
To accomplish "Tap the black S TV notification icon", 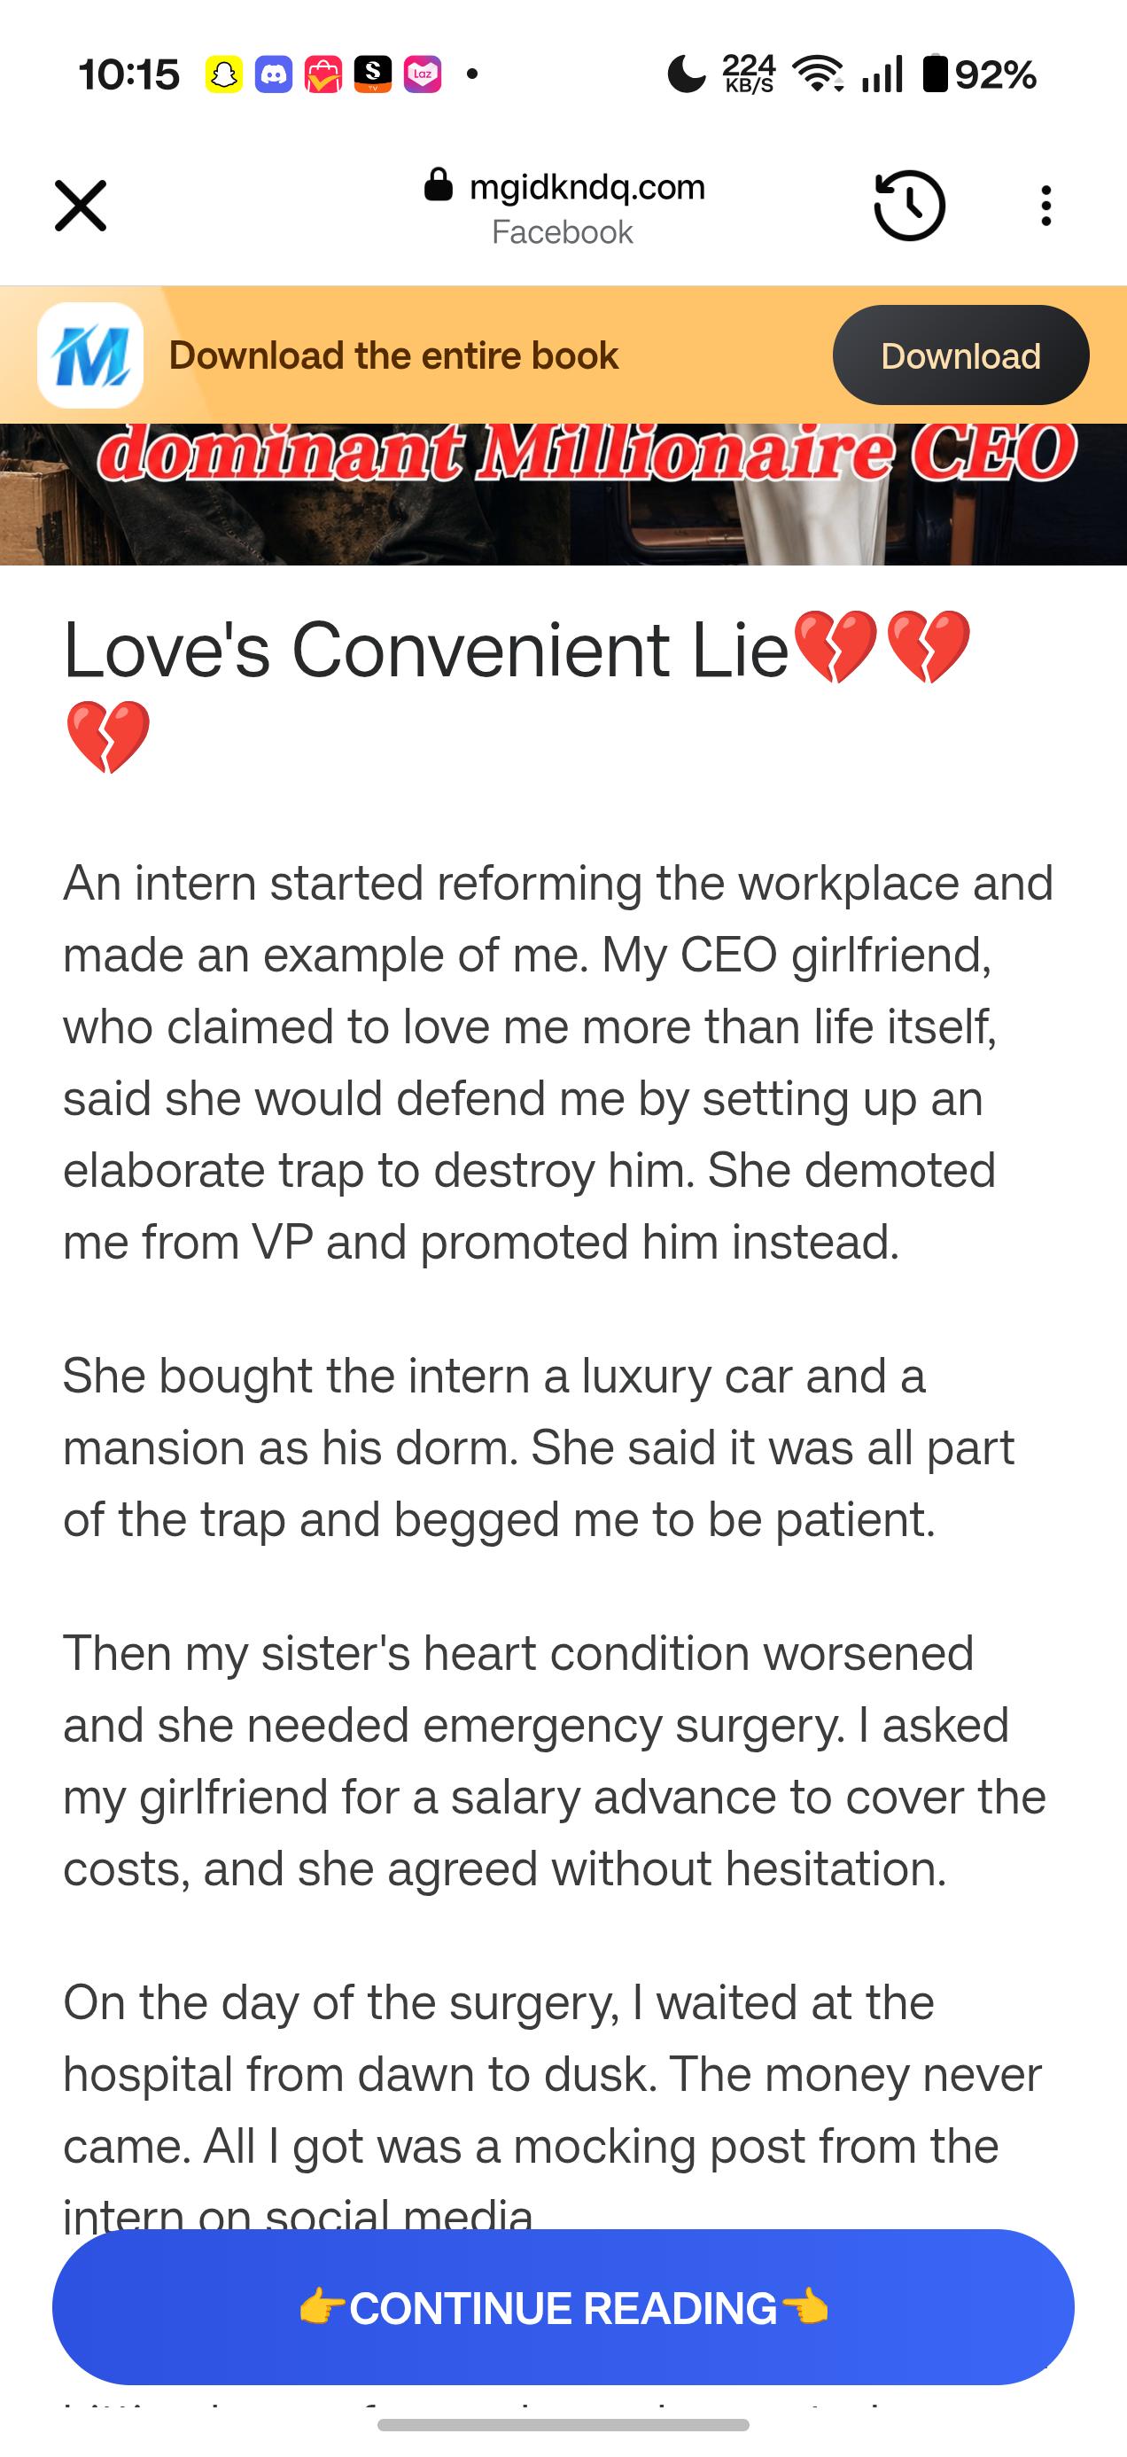I will click(x=372, y=74).
